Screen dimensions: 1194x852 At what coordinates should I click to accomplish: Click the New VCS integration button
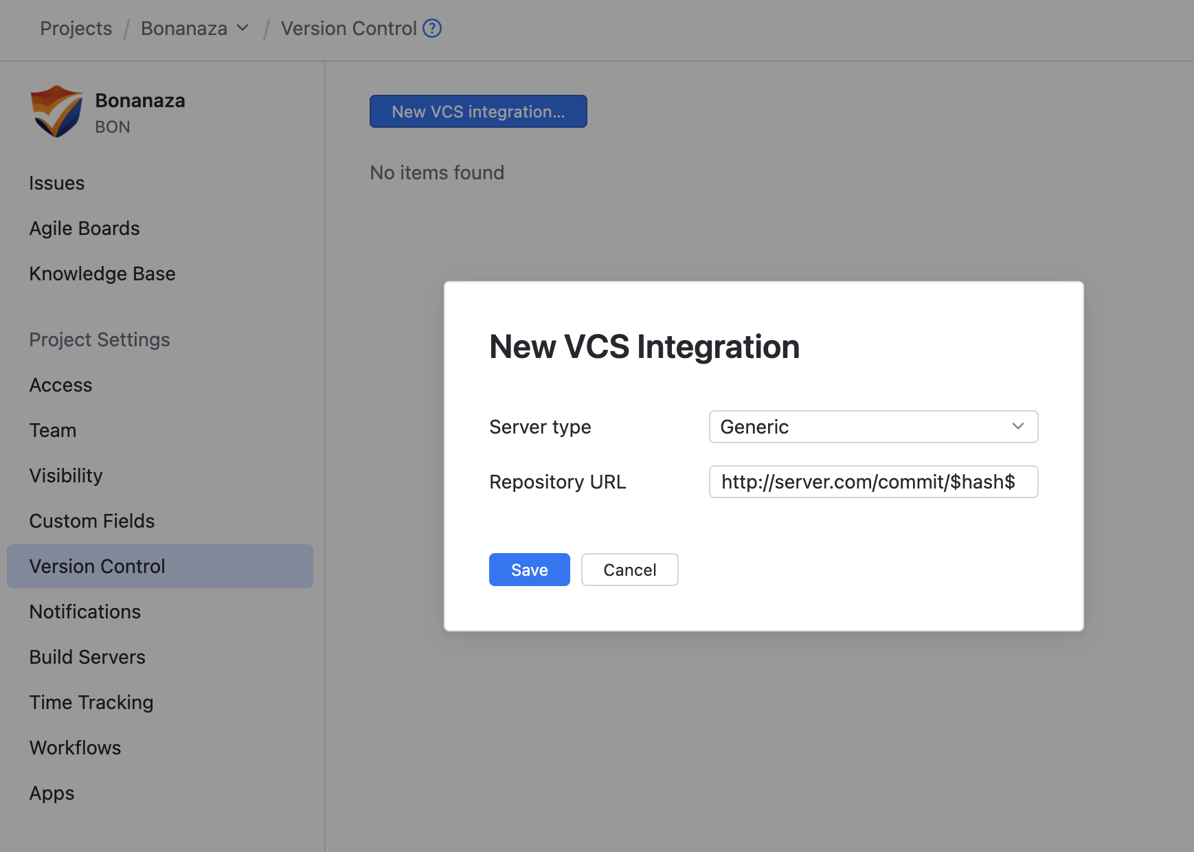pos(477,111)
